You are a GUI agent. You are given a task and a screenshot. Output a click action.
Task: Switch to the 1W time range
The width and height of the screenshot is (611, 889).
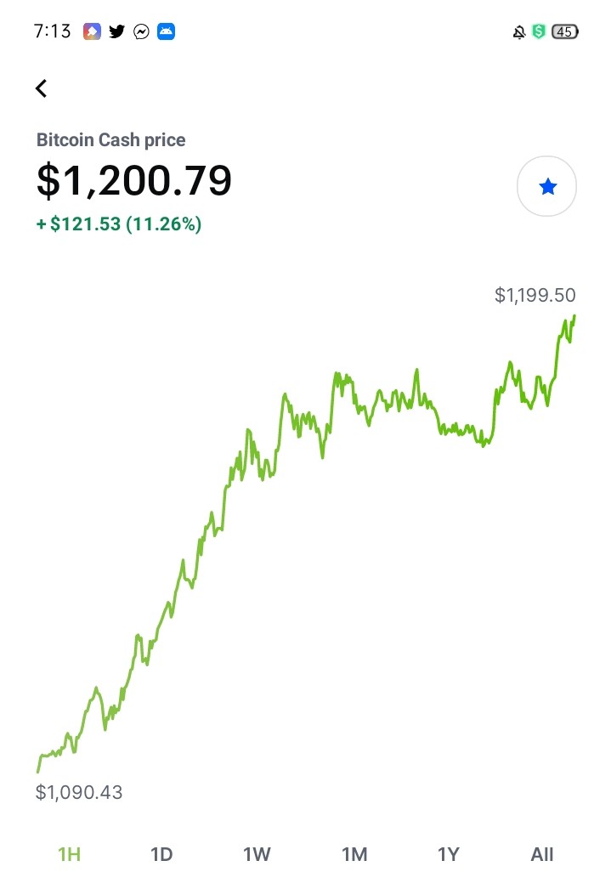point(257,854)
